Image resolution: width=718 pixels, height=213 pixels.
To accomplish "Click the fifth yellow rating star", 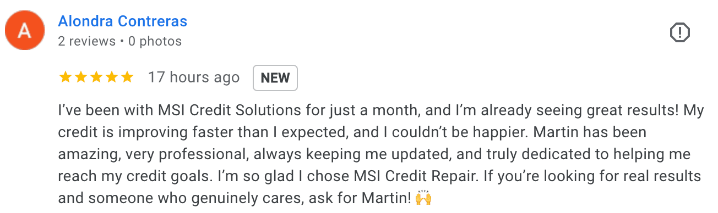I will pyautogui.click(x=127, y=77).
